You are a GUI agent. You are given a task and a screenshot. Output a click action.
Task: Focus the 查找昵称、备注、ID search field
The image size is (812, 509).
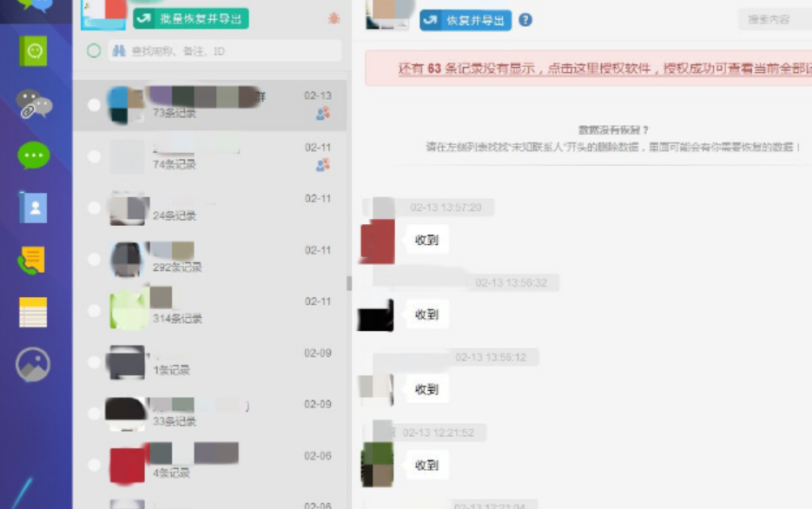226,51
